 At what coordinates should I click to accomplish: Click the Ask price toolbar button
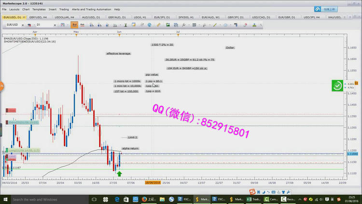83,25
